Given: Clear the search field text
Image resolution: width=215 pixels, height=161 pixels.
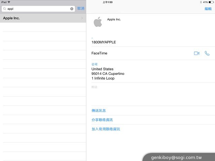Looking at the screenshot, I should [x=72, y=9].
